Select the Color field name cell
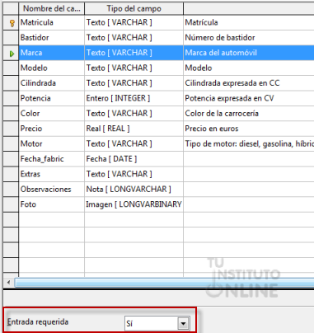This screenshot has width=314, height=333. (52, 113)
